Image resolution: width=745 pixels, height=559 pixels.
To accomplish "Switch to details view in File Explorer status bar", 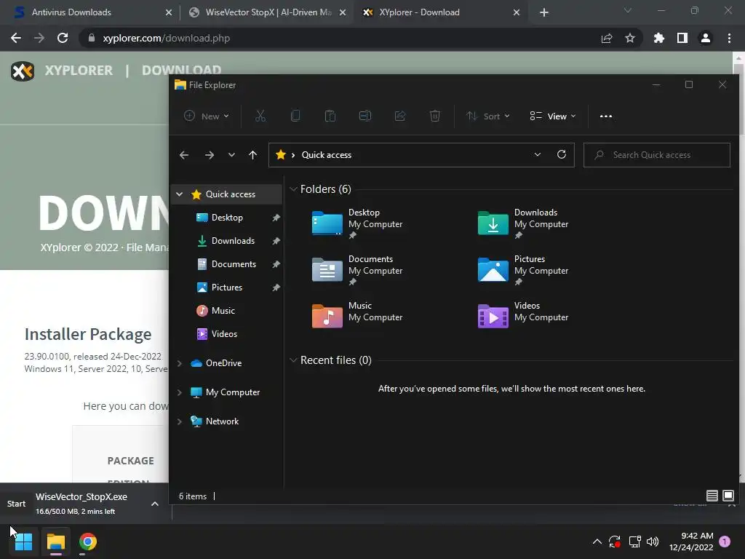I will [712, 496].
